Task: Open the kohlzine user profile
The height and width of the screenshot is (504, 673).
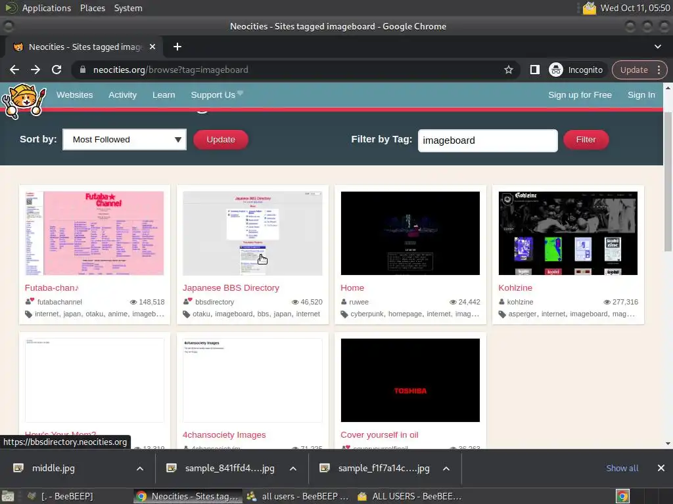Action: (x=521, y=302)
